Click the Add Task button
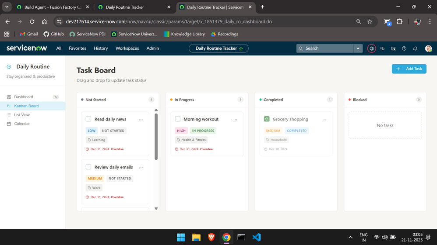This screenshot has width=437, height=245. tap(409, 69)
